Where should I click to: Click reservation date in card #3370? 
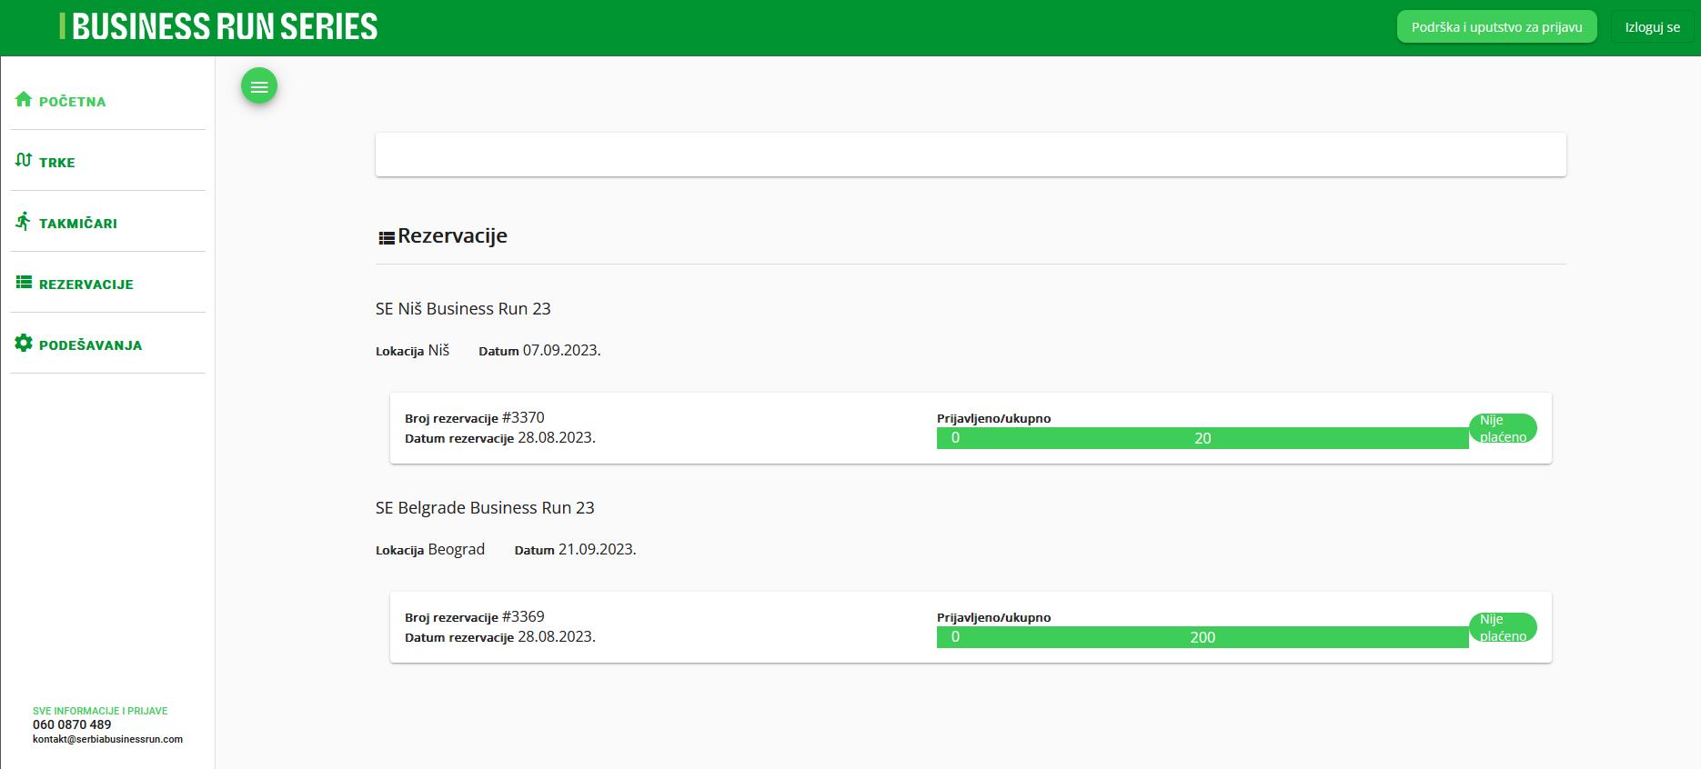click(x=500, y=438)
